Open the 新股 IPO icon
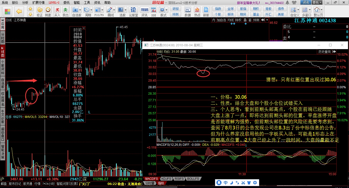Image resolution: width=349 pixels, height=188 pixels. pos(206,10)
